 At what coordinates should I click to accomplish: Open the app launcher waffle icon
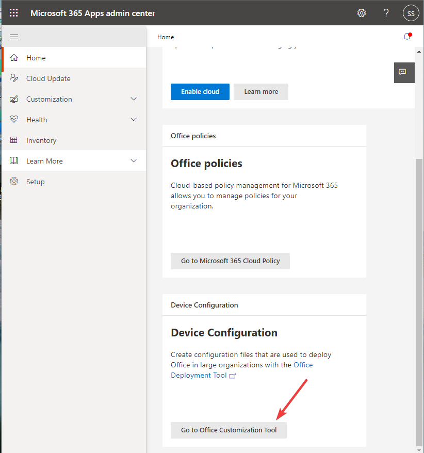click(14, 13)
